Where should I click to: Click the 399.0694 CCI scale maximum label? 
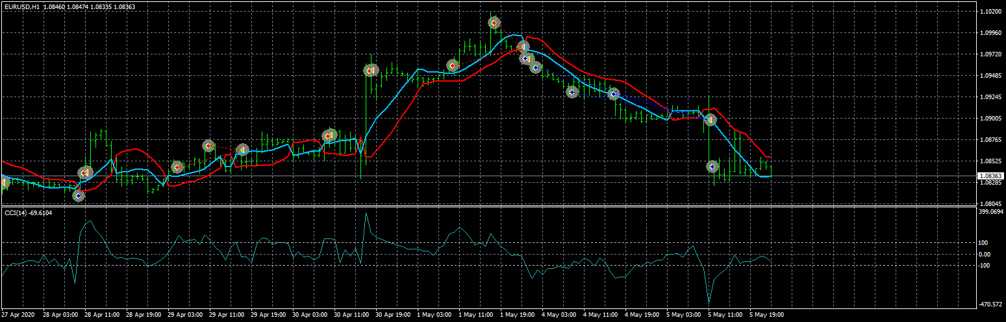[x=991, y=212]
